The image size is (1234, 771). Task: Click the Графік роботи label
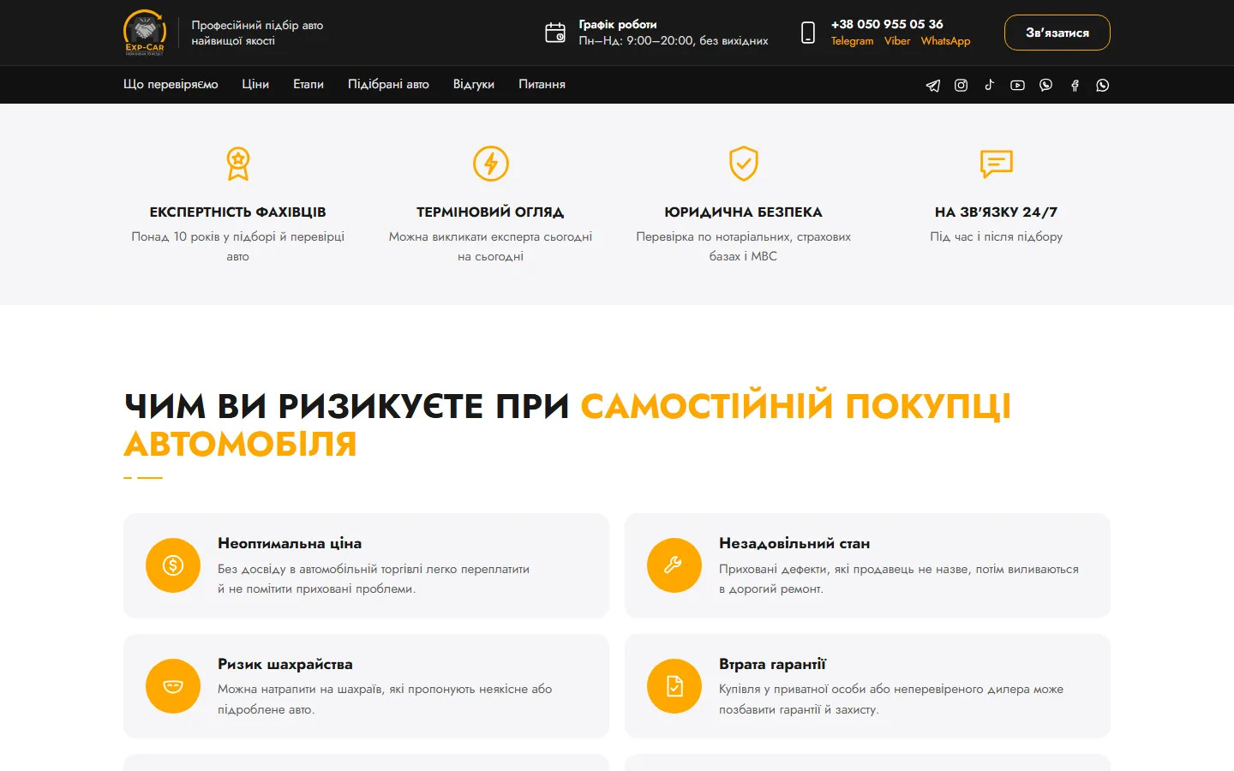click(x=618, y=24)
